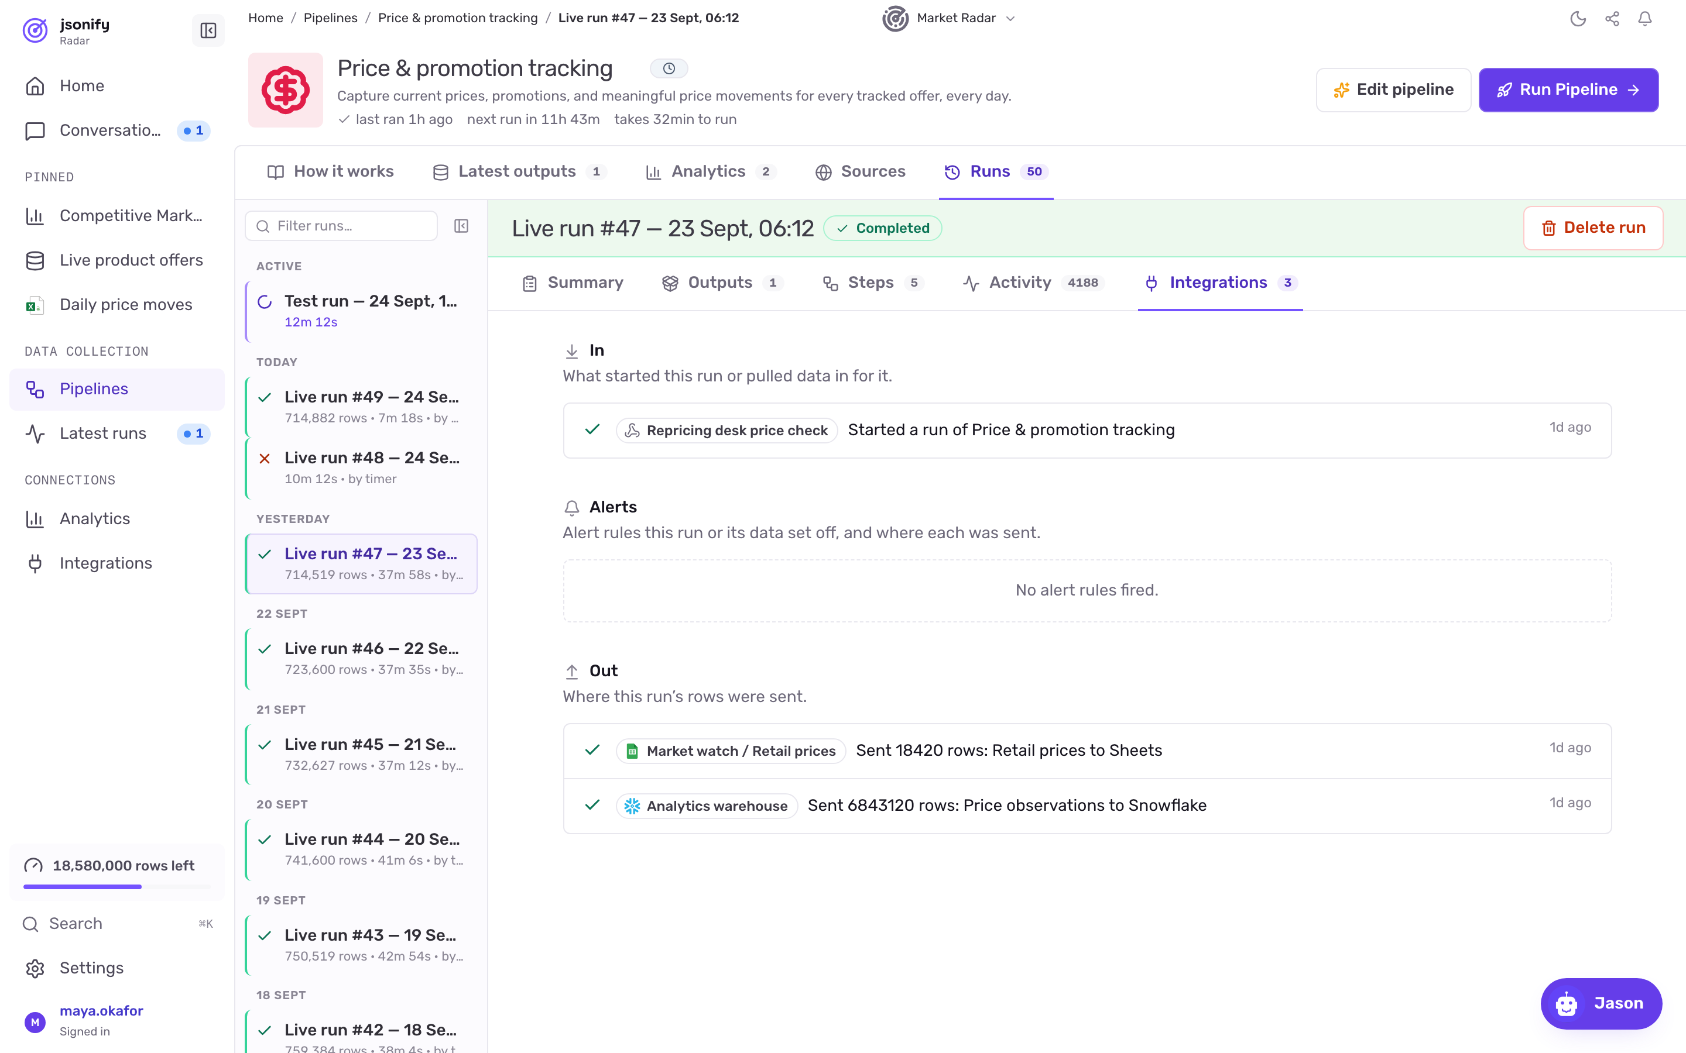Open the run Activity tab

tap(1033, 283)
